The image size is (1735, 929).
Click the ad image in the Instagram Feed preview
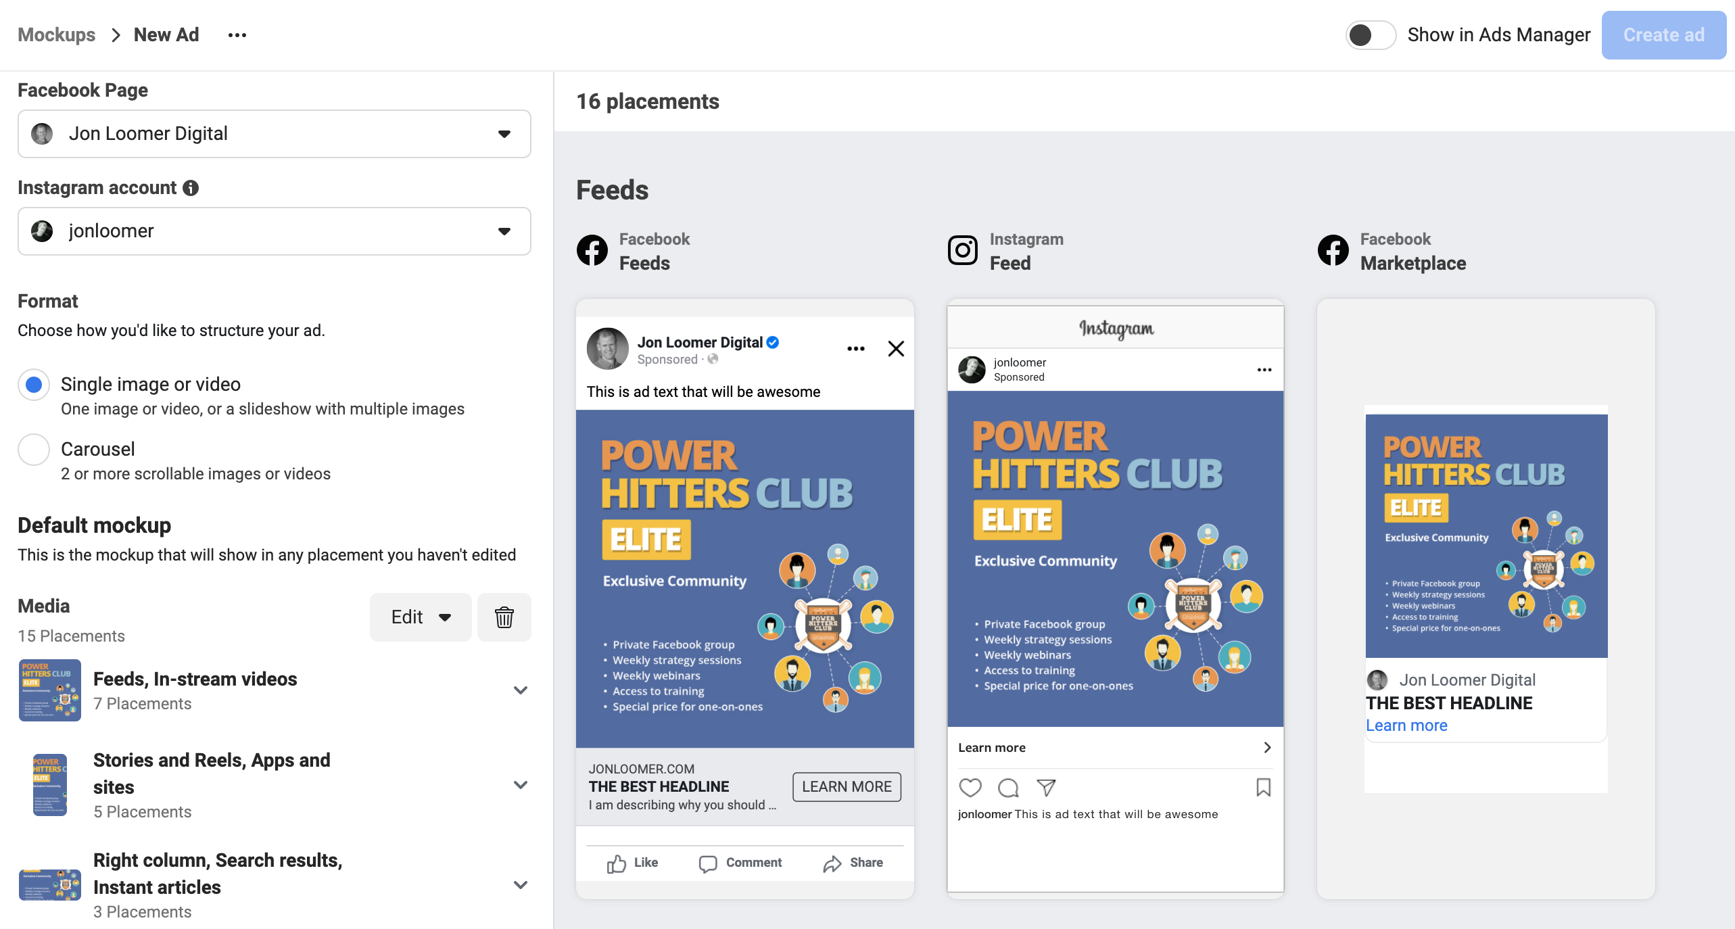pyautogui.click(x=1116, y=558)
